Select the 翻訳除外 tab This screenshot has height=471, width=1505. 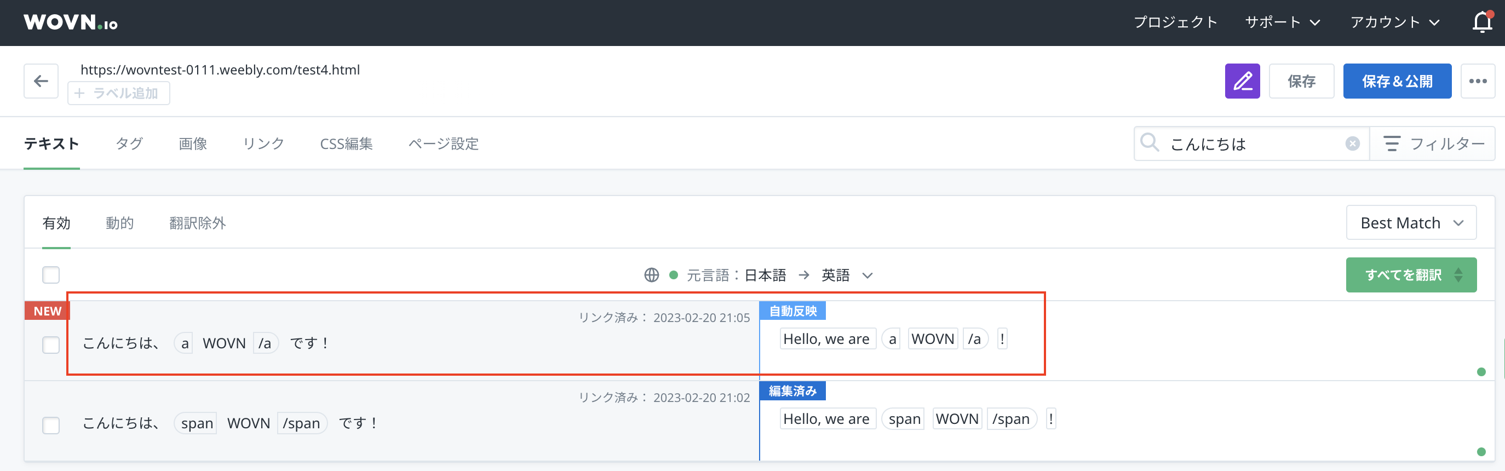tap(197, 223)
